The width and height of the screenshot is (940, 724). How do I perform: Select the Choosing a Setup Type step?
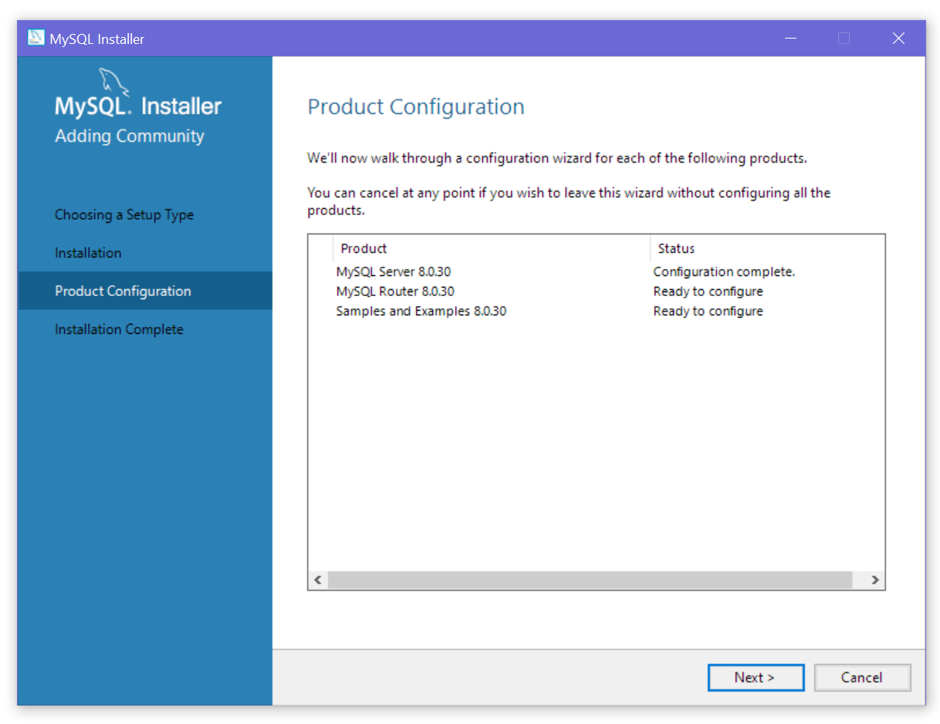[x=124, y=214]
